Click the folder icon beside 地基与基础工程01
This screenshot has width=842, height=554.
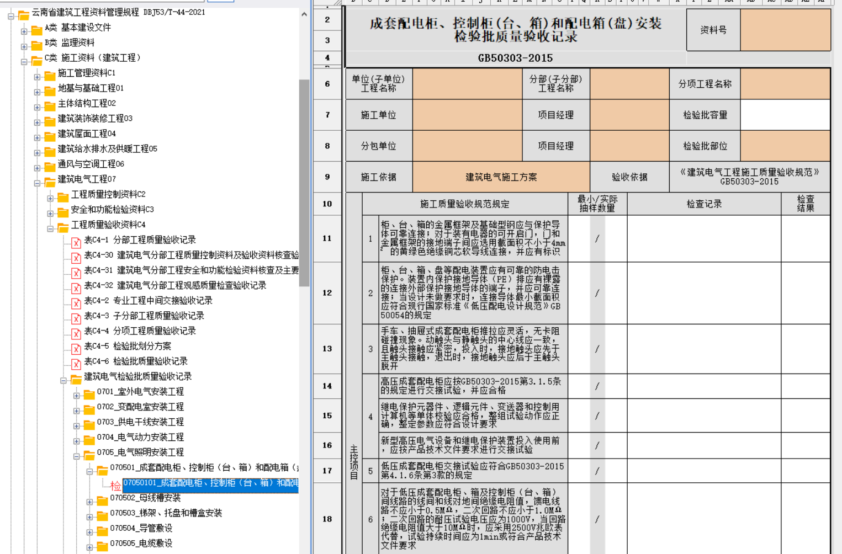(x=50, y=90)
